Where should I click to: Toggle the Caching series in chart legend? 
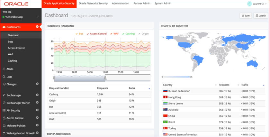pos(128,33)
